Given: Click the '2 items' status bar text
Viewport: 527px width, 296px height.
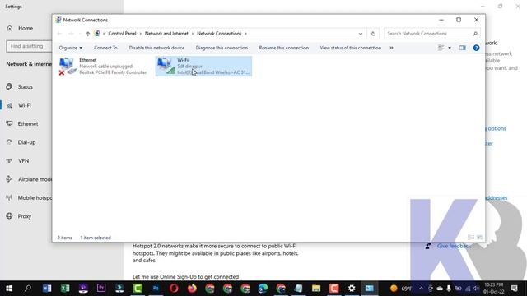Looking at the screenshot, I should (64, 238).
